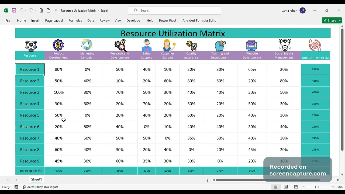Click Accessibility: Investigate in status bar
The width and height of the screenshot is (345, 194).
click(x=40, y=187)
